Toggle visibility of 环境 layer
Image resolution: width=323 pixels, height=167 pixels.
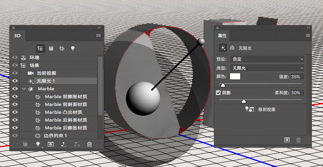[x=15, y=57]
